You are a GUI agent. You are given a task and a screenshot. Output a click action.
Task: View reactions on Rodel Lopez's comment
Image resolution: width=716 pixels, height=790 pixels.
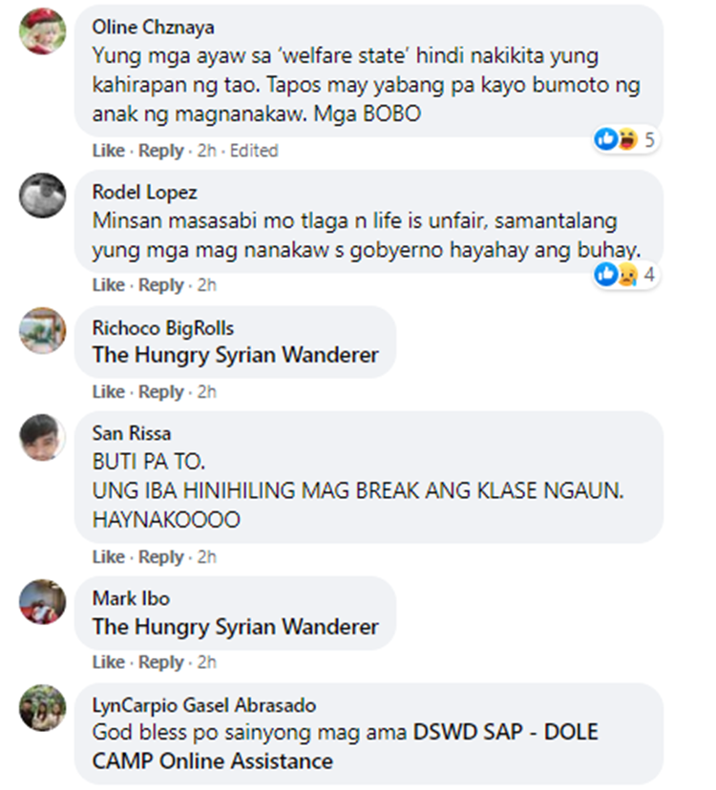(x=625, y=275)
